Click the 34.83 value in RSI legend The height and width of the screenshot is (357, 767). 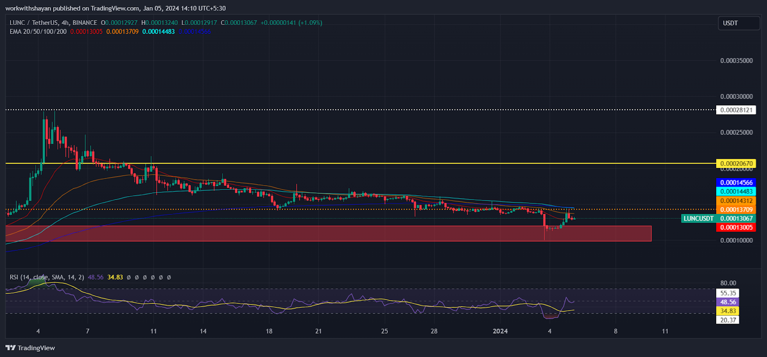[x=115, y=277]
